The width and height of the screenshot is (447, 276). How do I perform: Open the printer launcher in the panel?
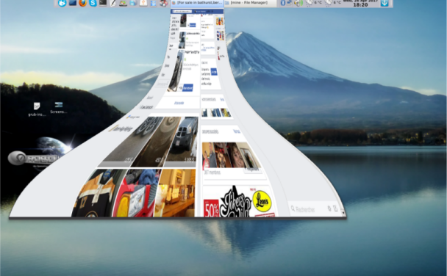coord(133,3)
